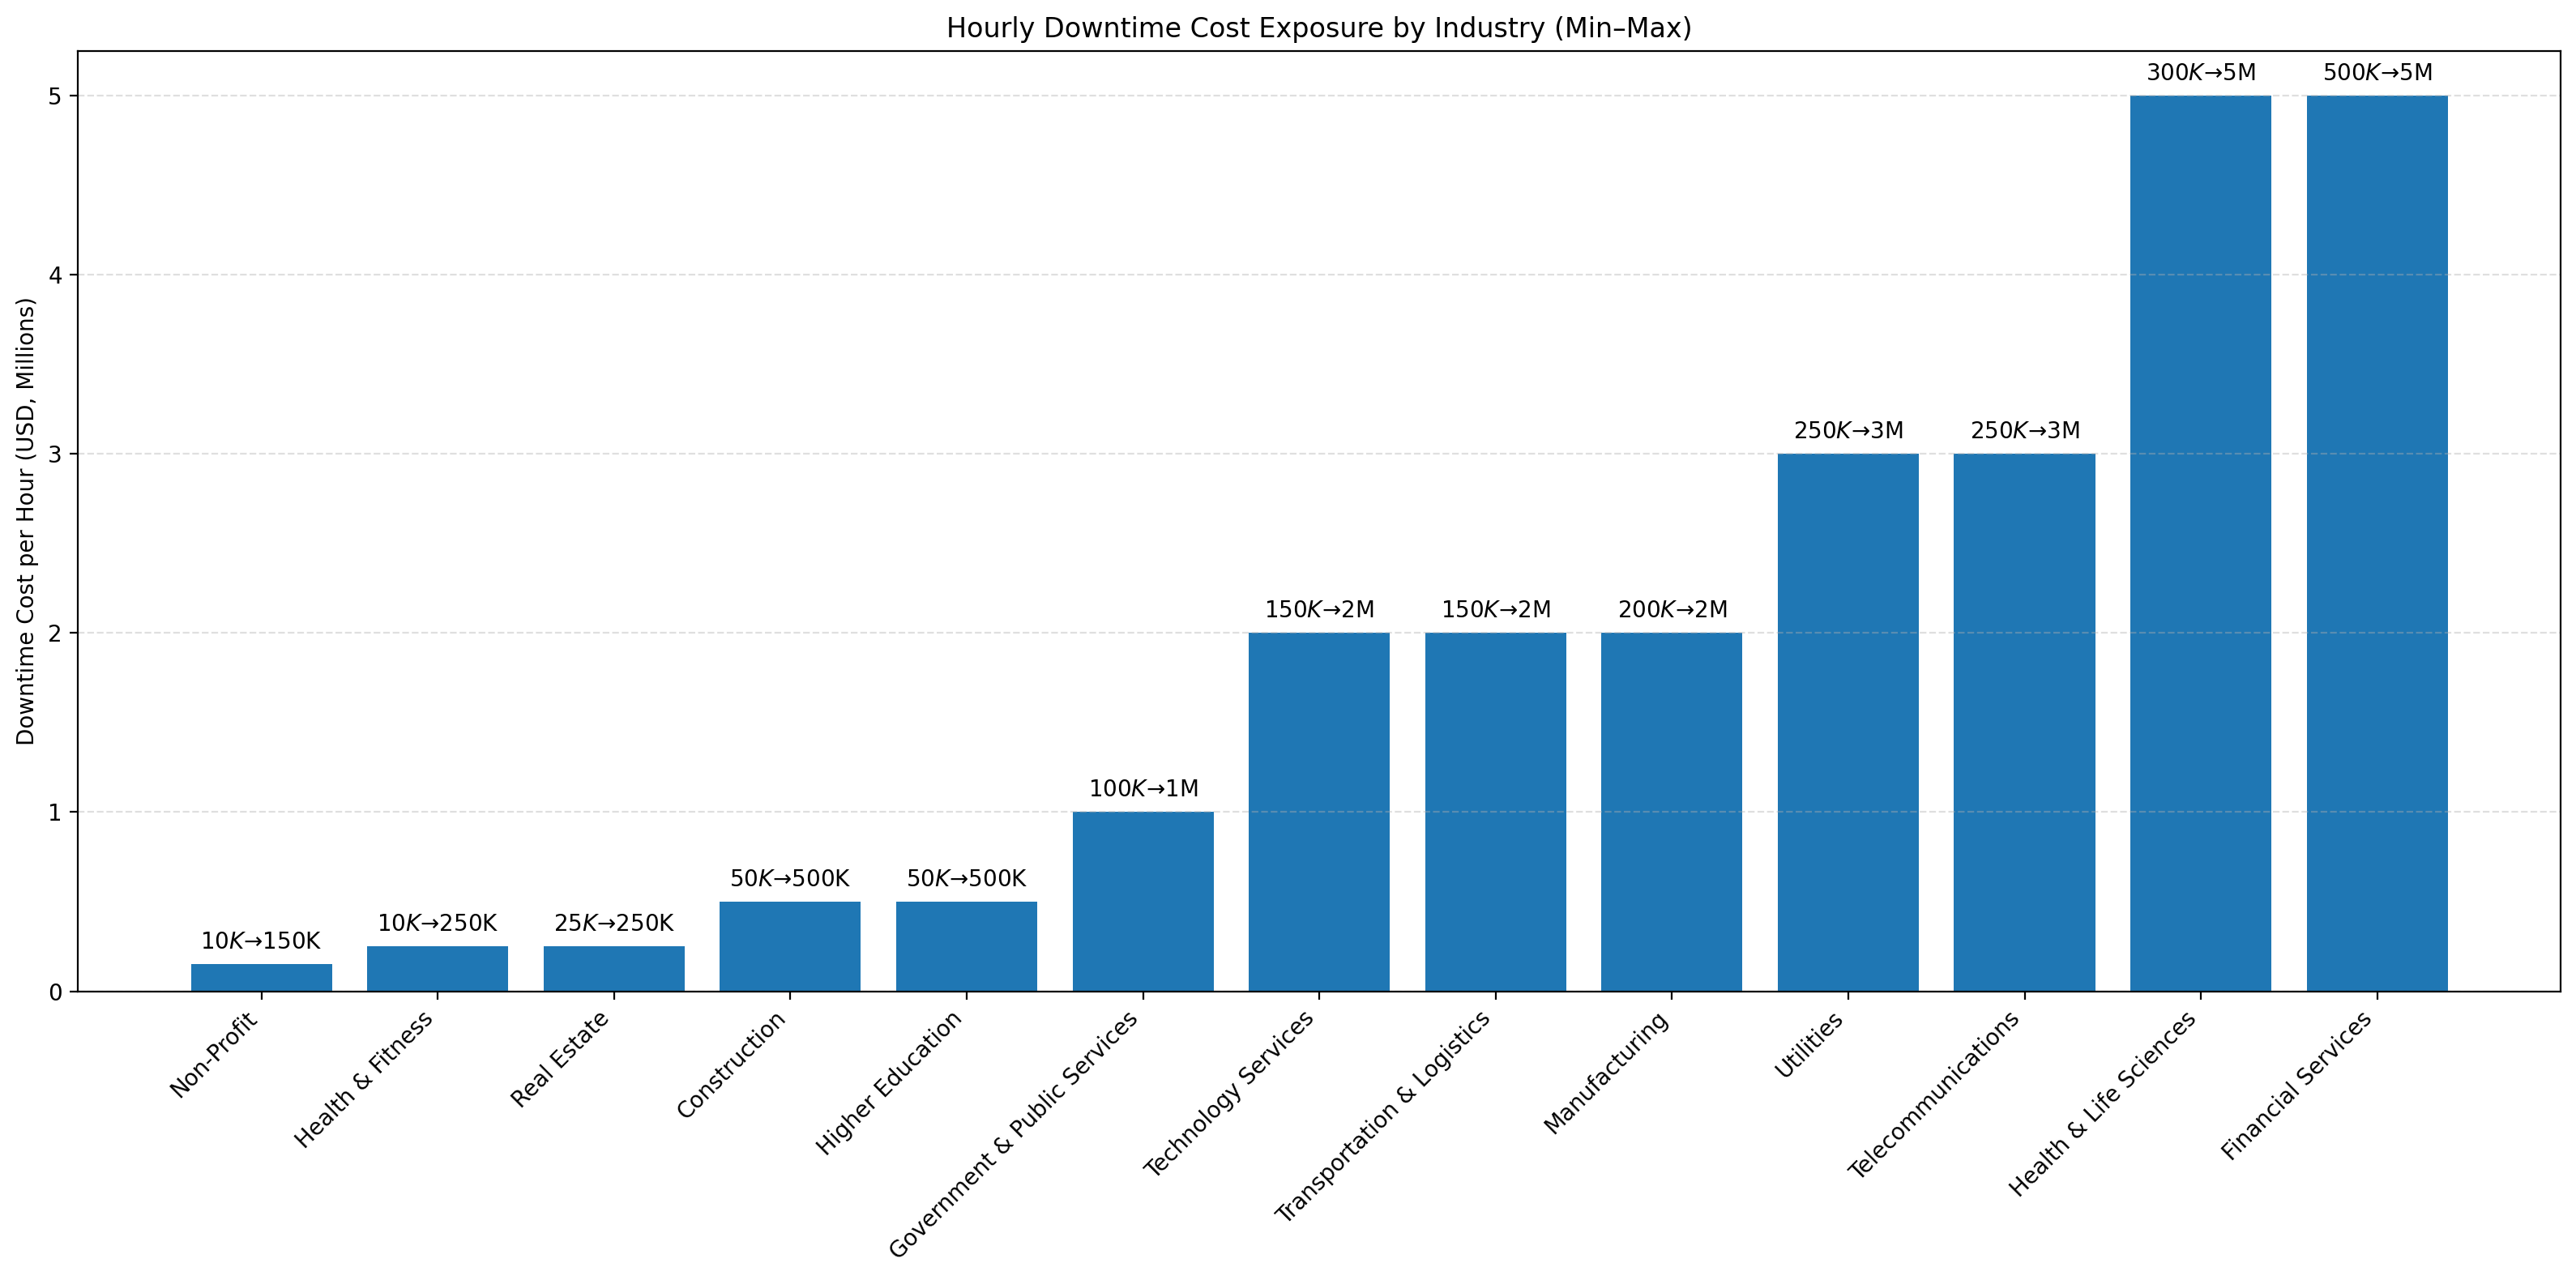Select the Telecommunications bar

pos(2024,722)
